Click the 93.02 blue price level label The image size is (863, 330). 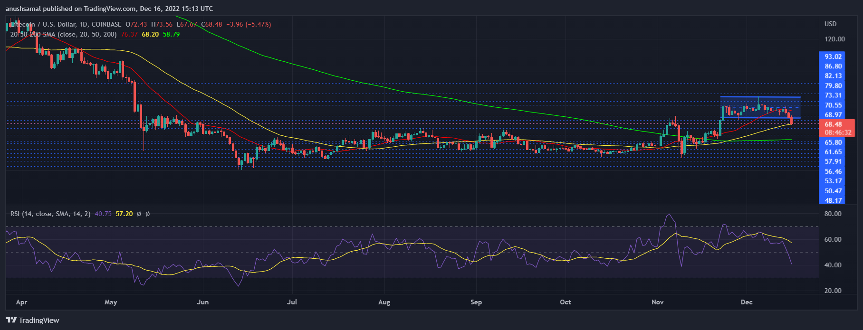click(833, 57)
